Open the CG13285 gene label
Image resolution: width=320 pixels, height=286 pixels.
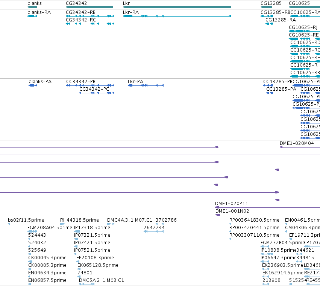[x=271, y=3]
